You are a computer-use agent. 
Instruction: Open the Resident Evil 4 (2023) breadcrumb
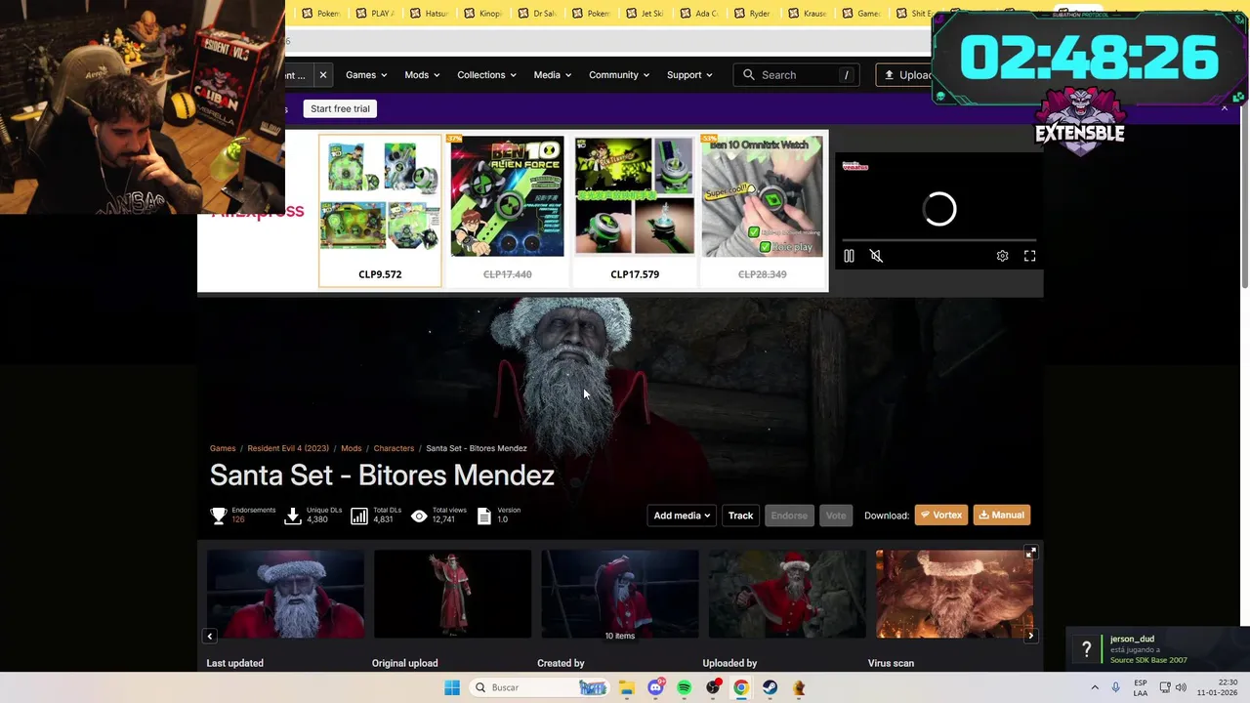(x=288, y=448)
